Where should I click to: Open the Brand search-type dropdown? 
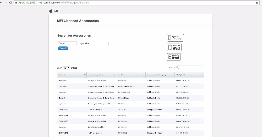[x=67, y=43]
